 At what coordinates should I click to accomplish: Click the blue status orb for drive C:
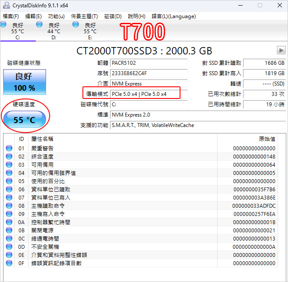tap(3, 24)
